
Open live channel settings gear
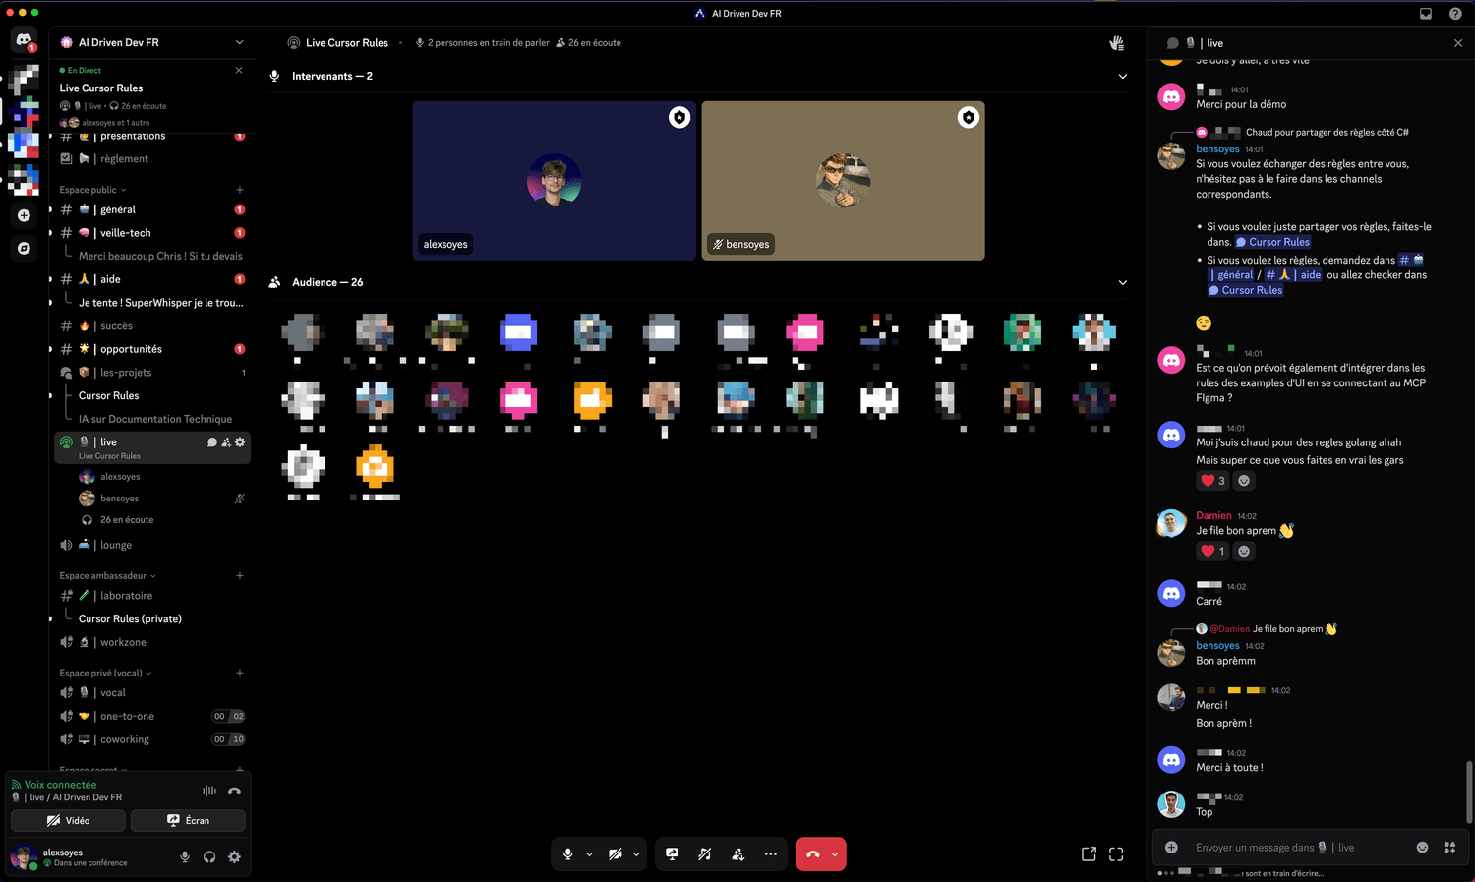tap(240, 442)
